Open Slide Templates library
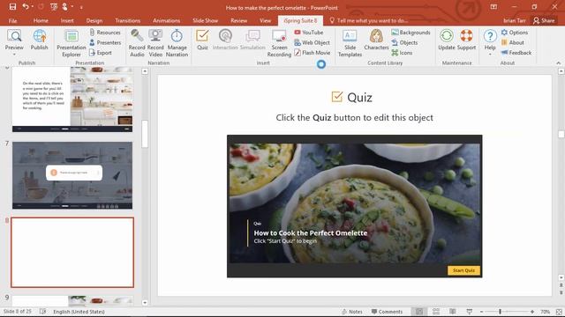 click(x=350, y=43)
